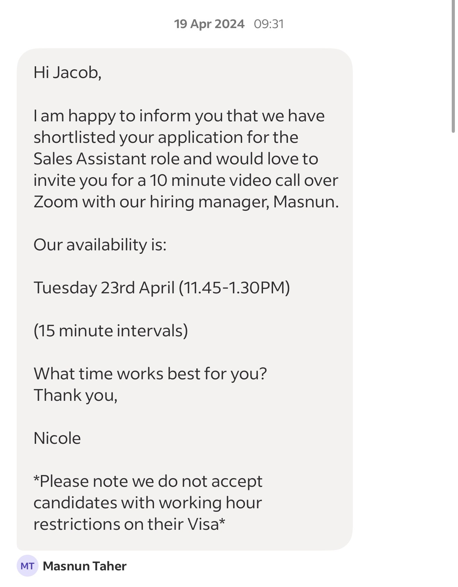Image resolution: width=458 pixels, height=587 pixels.
Task: Click the "restrictions on their Visa*" line
Action: pos(129,524)
